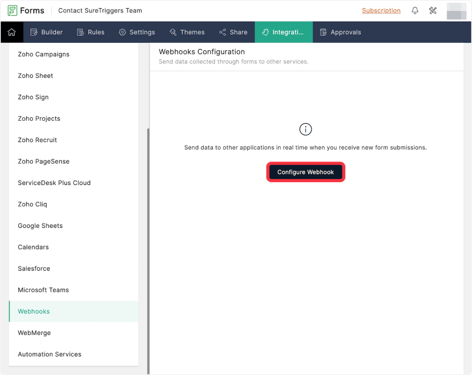Switch to the Rules tab

(x=90, y=32)
